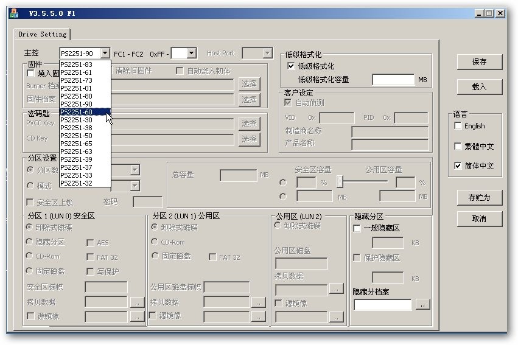Click the 低级格式化容量 MB input field
The image size is (518, 345).
393,80
